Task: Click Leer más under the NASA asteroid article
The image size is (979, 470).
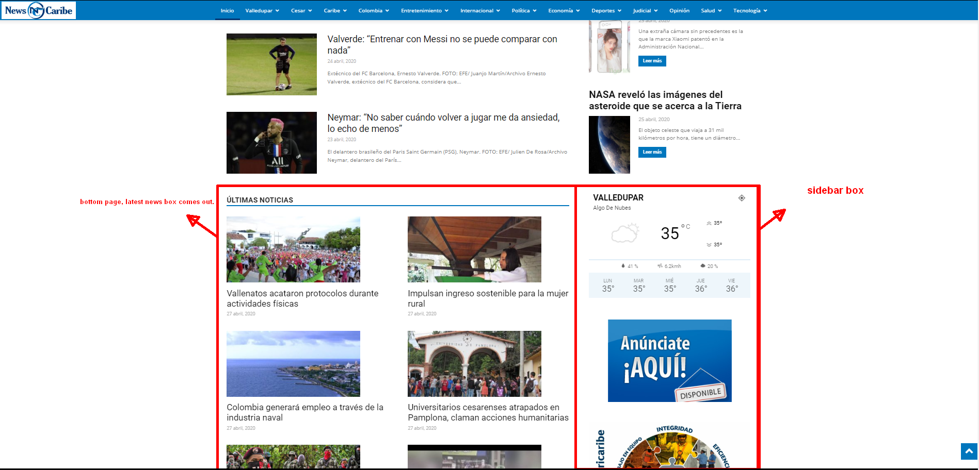Action: click(652, 152)
